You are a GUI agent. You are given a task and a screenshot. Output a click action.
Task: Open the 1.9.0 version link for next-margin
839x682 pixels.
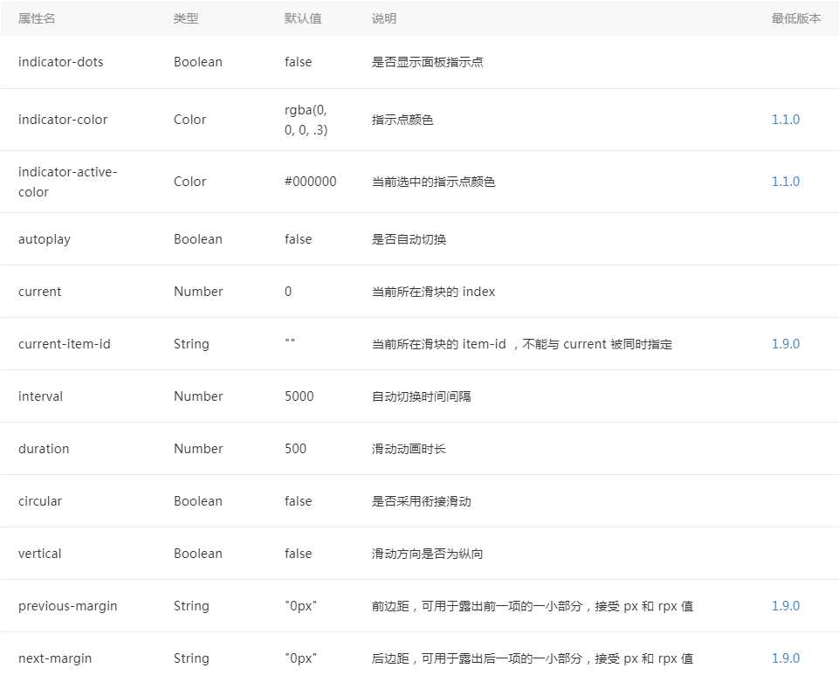pyautogui.click(x=785, y=658)
